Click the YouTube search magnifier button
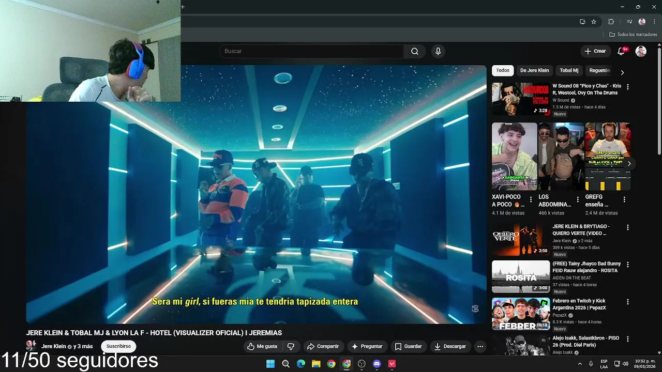 pyautogui.click(x=415, y=51)
